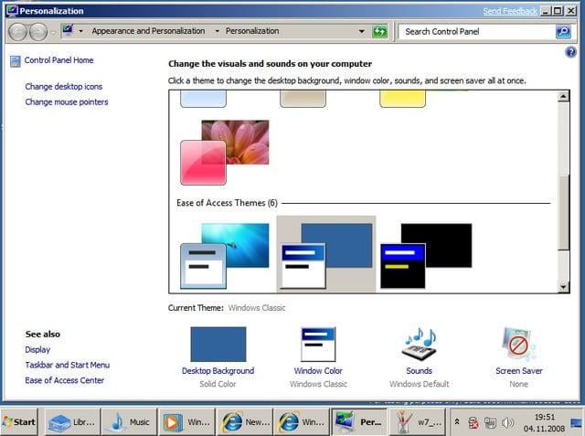The image size is (585, 436).
Task: Open the address bar history dropdown
Action: [x=361, y=31]
